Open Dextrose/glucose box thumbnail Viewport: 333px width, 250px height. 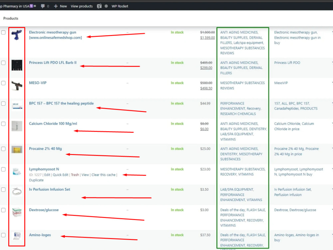point(17,212)
